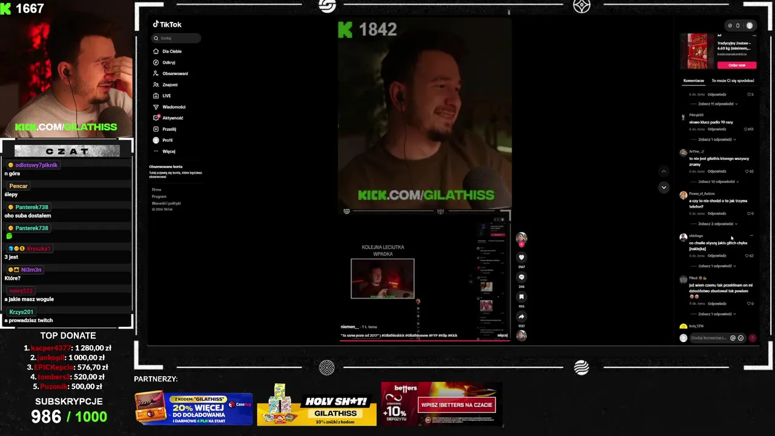Click WPISZ !BETTERS NA CZACIE banner

(441, 404)
